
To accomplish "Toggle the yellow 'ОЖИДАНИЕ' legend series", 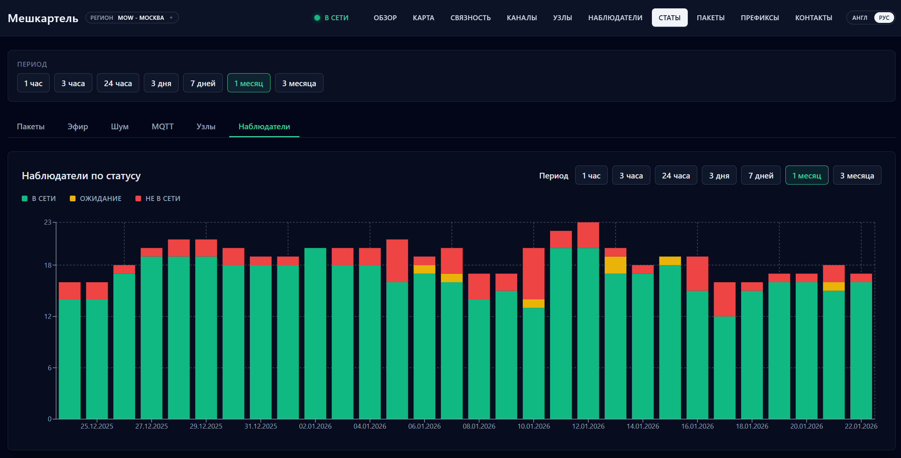I will (96, 198).
